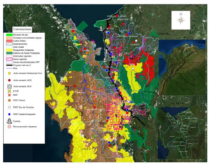Click the Cultivo ilícitos red swatch
The image size is (209, 164).
(x=9, y=41)
